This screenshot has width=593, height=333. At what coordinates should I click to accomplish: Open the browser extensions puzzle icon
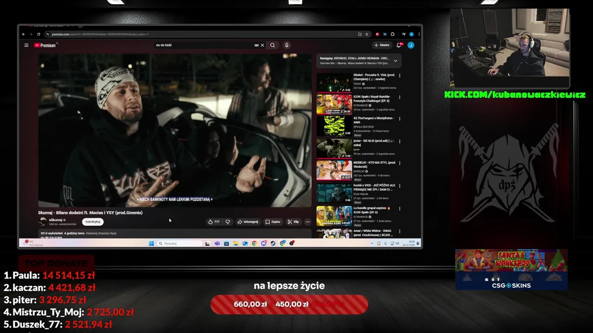tap(392, 34)
